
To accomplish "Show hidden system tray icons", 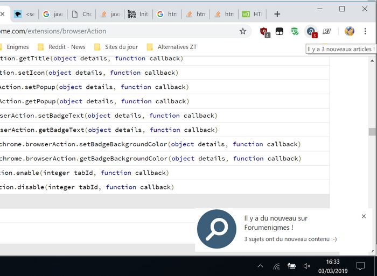I will coord(260,266).
